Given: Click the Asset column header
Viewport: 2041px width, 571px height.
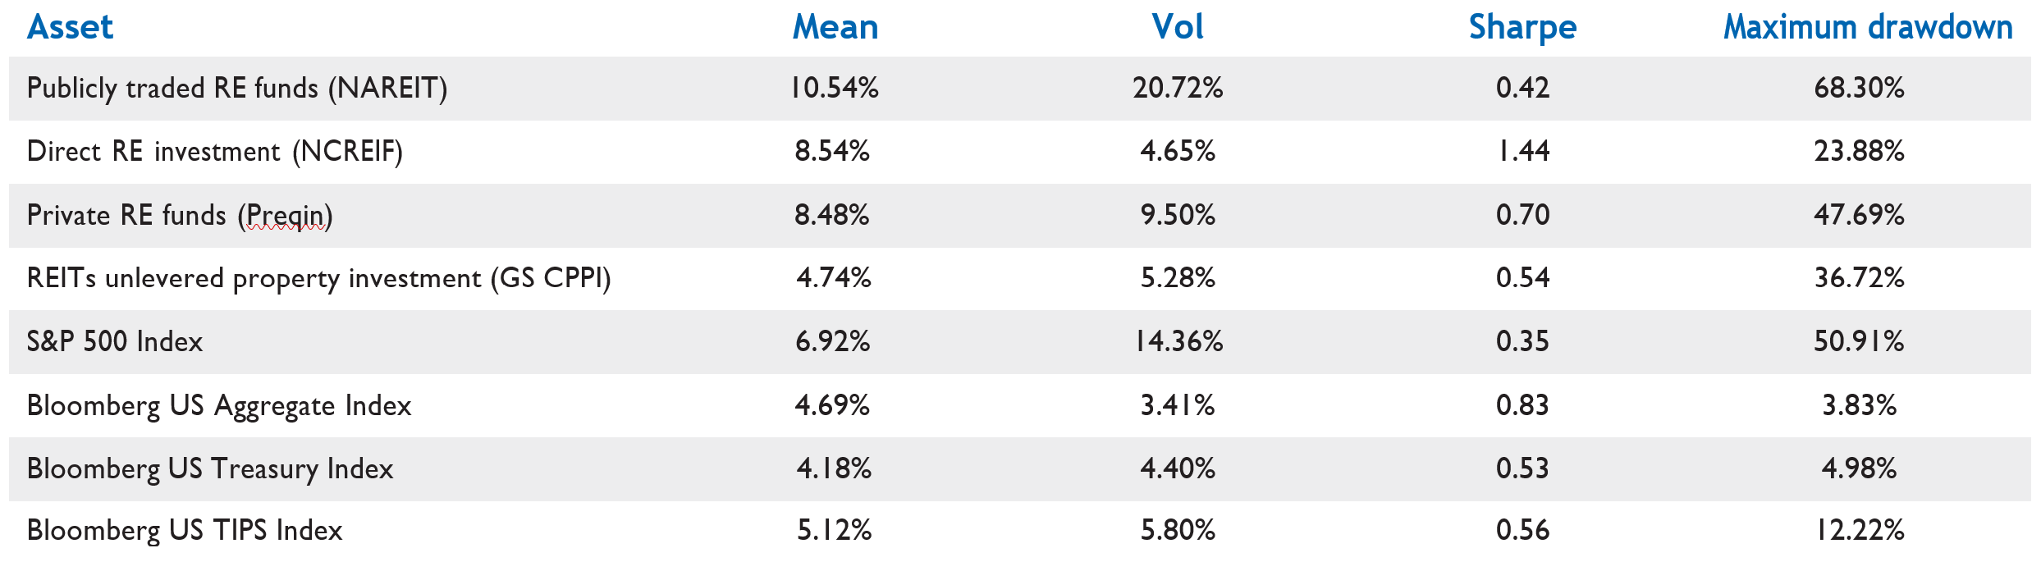Looking at the screenshot, I should [x=70, y=27].
